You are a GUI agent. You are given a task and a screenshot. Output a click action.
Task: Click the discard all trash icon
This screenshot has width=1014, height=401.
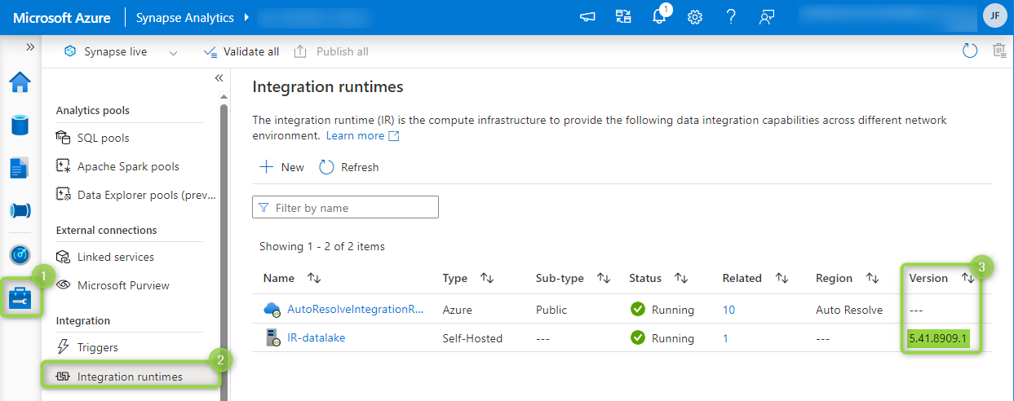click(999, 51)
